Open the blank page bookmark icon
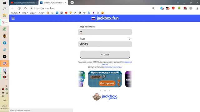Viewport: 200px width, 112px height. [98, 13]
